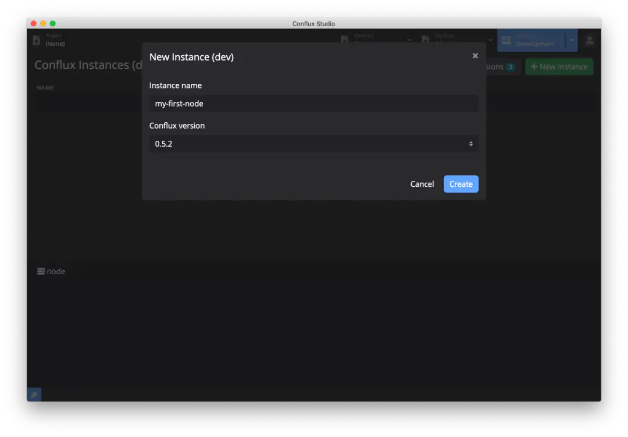Open the Conflux version dropdown
The height and width of the screenshot is (437, 628).
313,144
